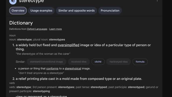Click the received idea chip
This screenshot has height=97, width=172.
pyautogui.click(x=79, y=62)
